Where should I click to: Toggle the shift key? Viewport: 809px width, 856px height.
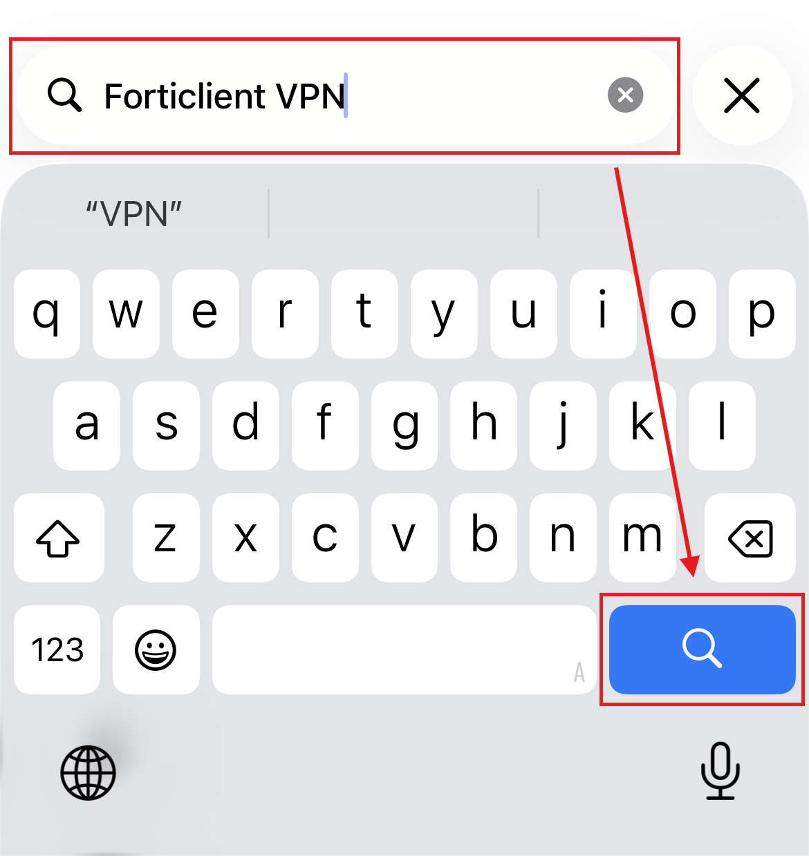(59, 538)
